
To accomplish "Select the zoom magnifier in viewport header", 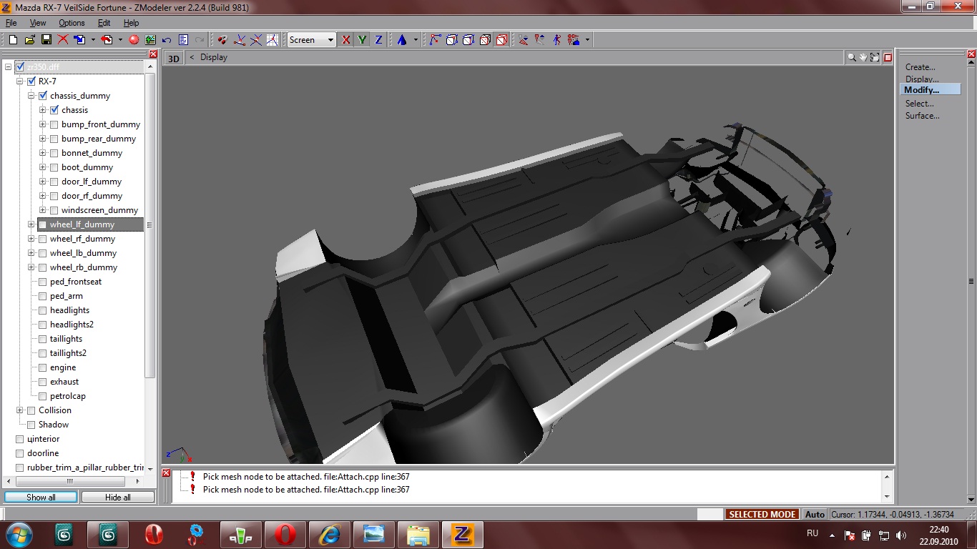I will coord(851,57).
